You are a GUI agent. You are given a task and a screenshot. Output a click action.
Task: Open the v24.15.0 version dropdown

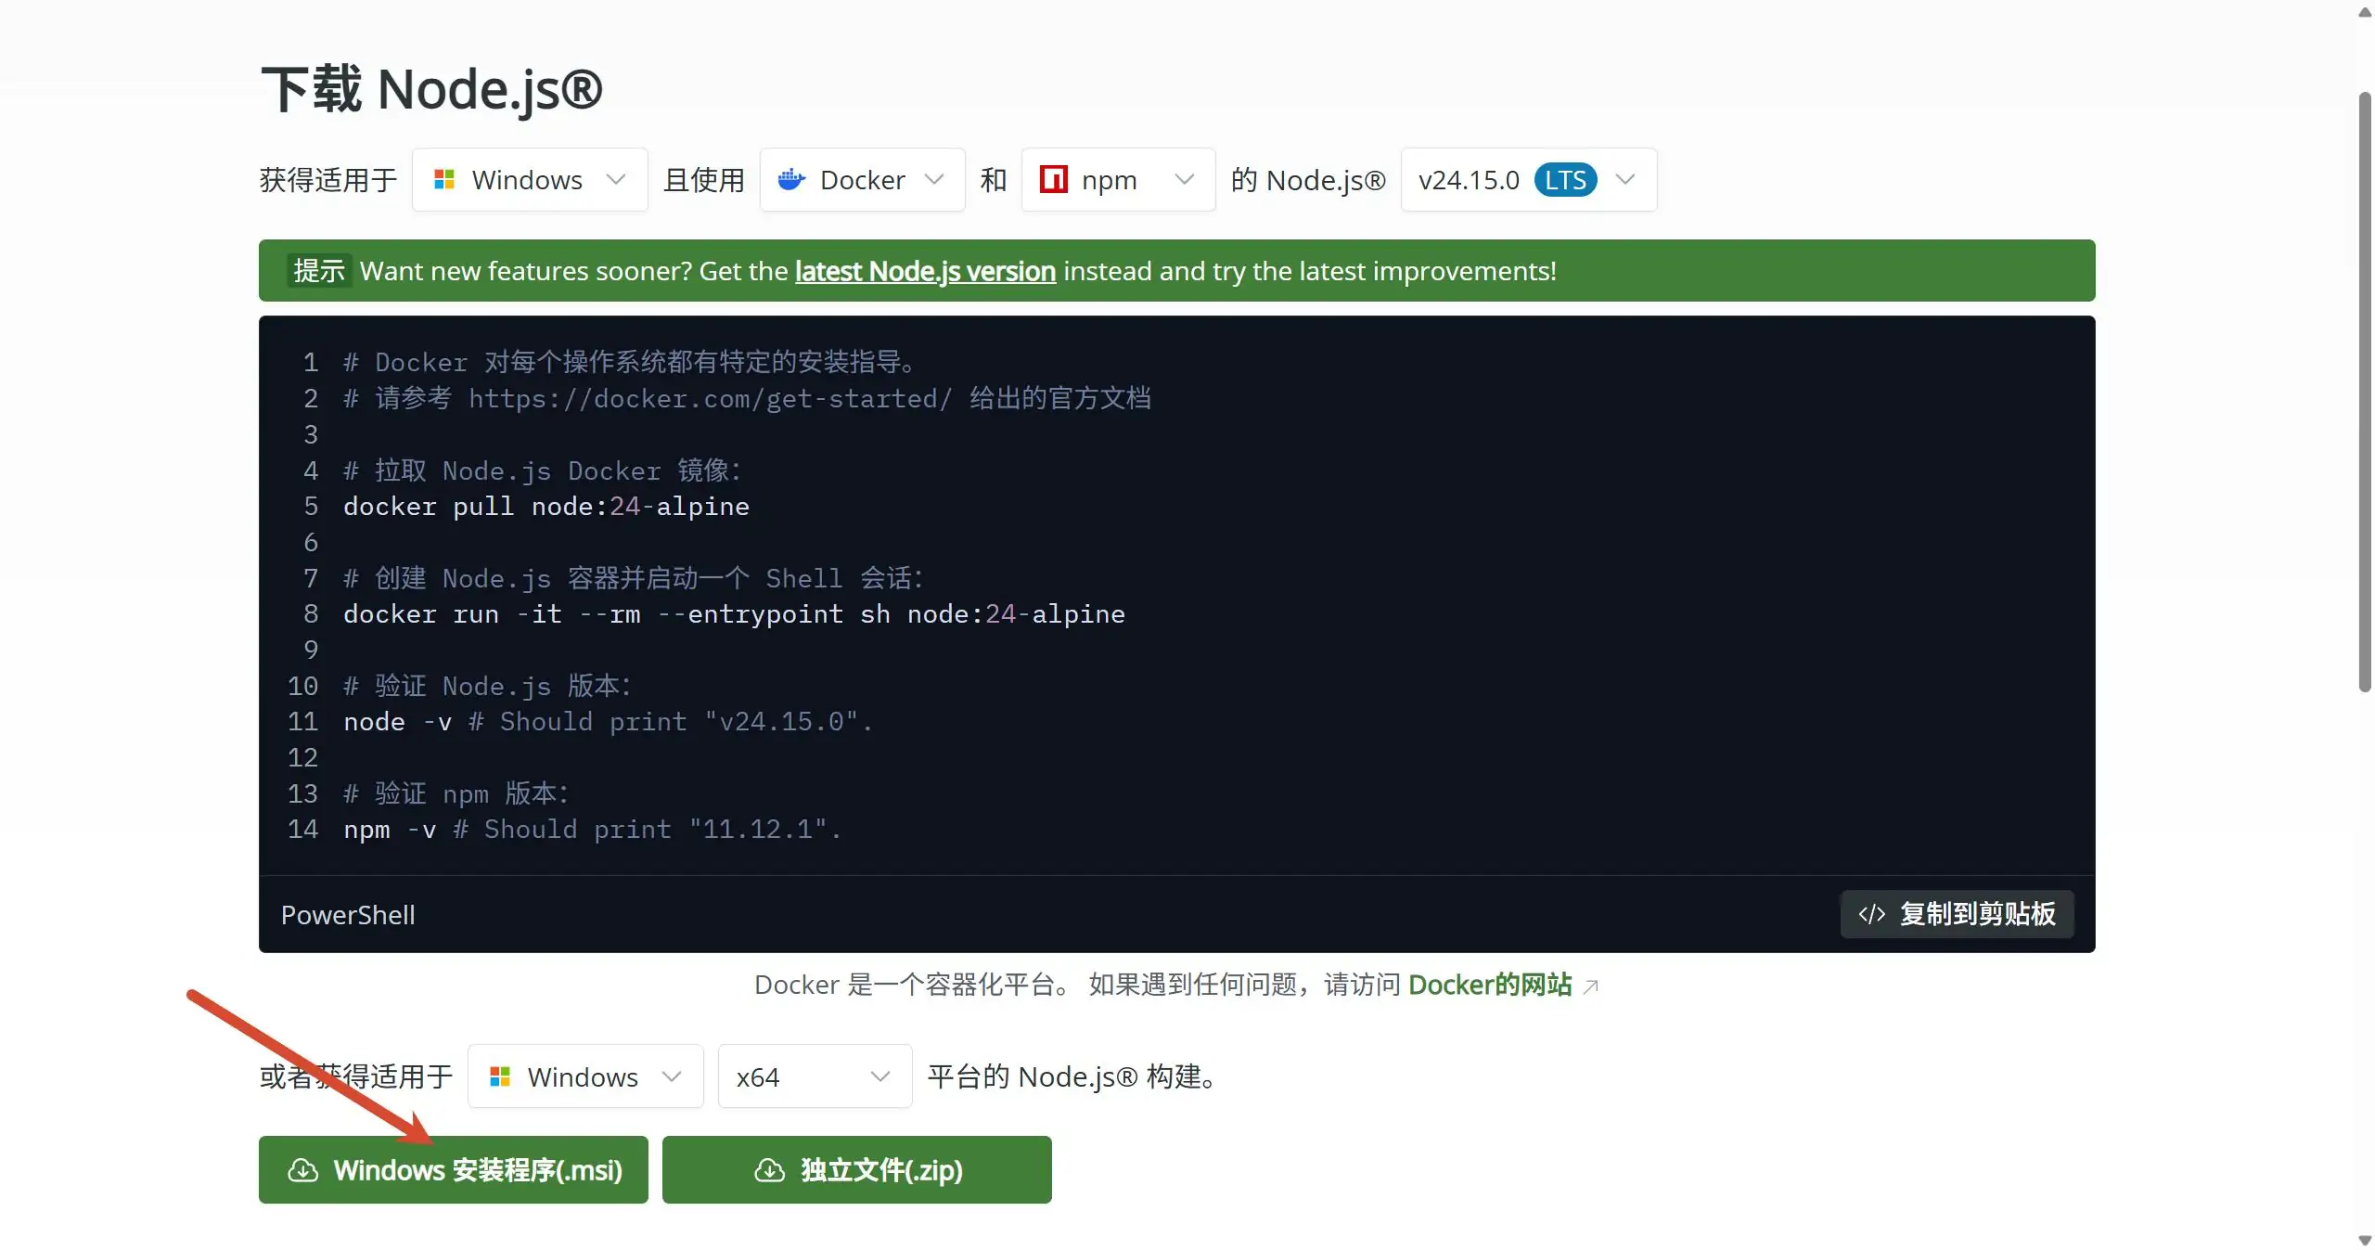[1528, 179]
